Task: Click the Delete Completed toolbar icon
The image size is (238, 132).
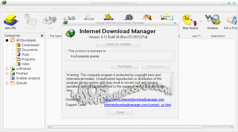Action: coord(109,17)
